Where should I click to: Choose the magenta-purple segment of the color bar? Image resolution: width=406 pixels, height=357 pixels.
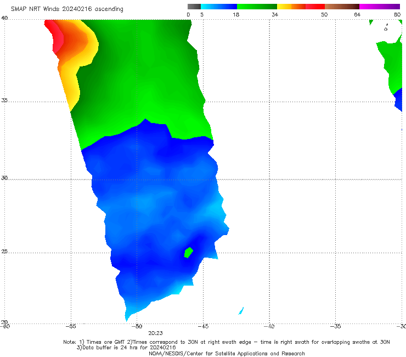(x=380, y=7)
